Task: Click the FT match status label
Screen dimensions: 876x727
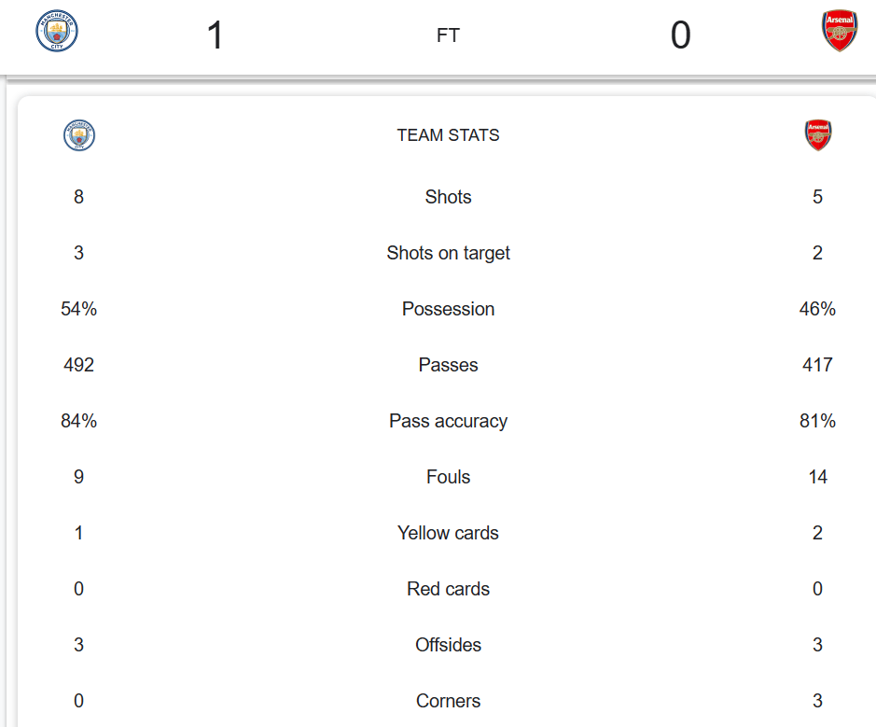Action: [448, 35]
